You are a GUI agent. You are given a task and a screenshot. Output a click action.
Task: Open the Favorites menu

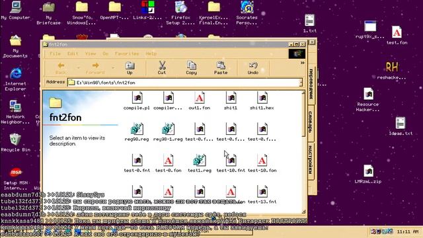point(126,54)
